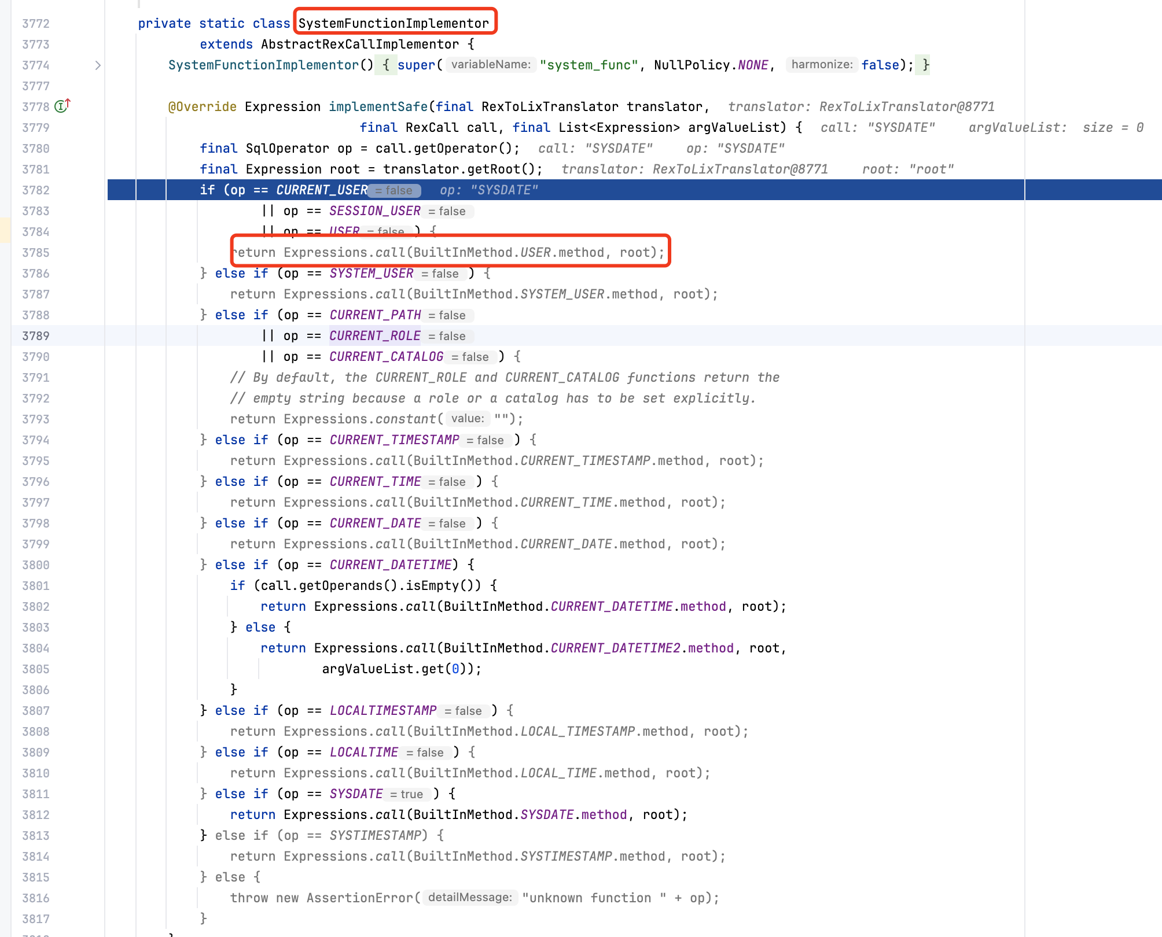The width and height of the screenshot is (1162, 937).
Task: Click the 'op: "SYSDATE"' inline debugger value
Action: click(x=490, y=190)
